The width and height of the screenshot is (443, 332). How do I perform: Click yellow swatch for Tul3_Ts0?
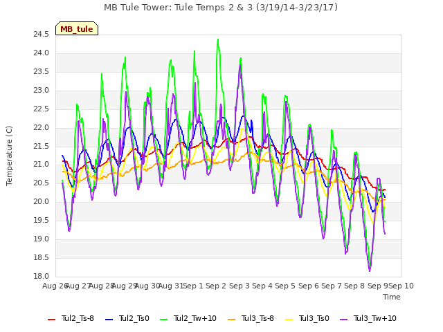tap(289, 320)
